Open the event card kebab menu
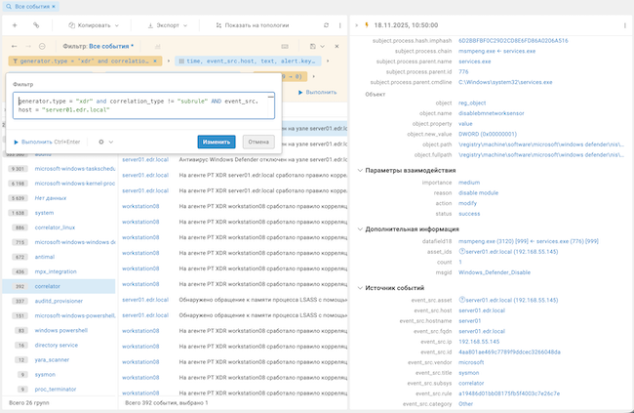The image size is (634, 413). coord(625,25)
